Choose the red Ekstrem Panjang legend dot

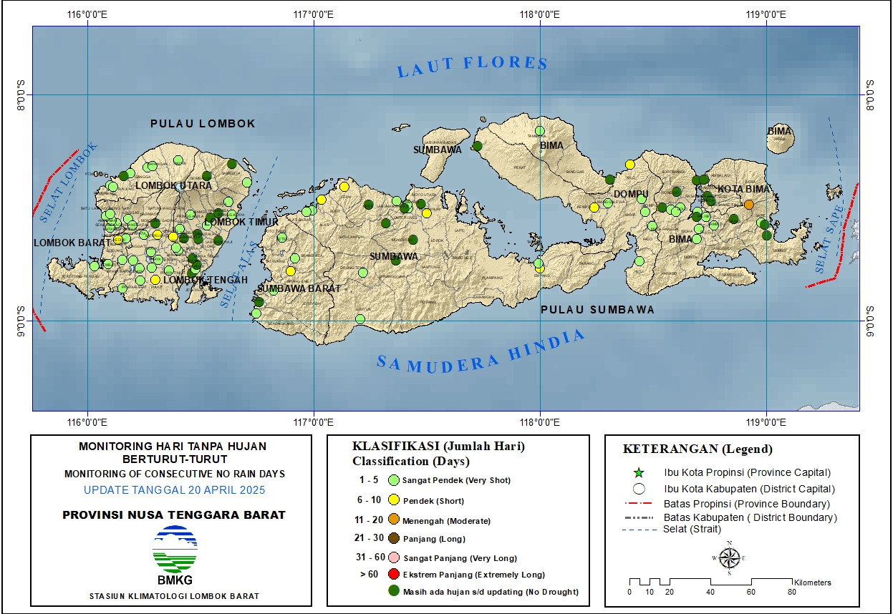(393, 575)
